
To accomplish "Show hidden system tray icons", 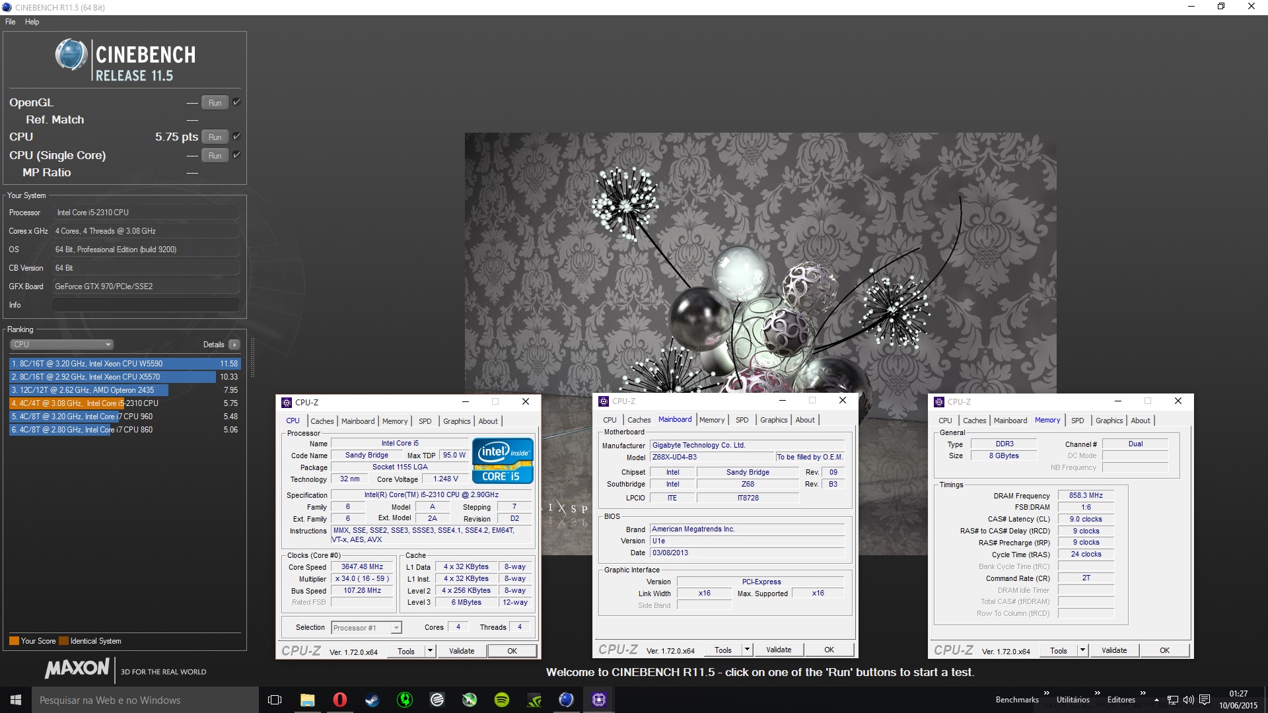I will point(1156,700).
